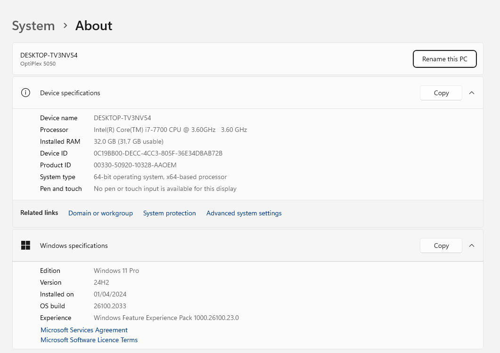500x353 pixels.
Task: Open Domain or workgroup link
Action: point(100,213)
